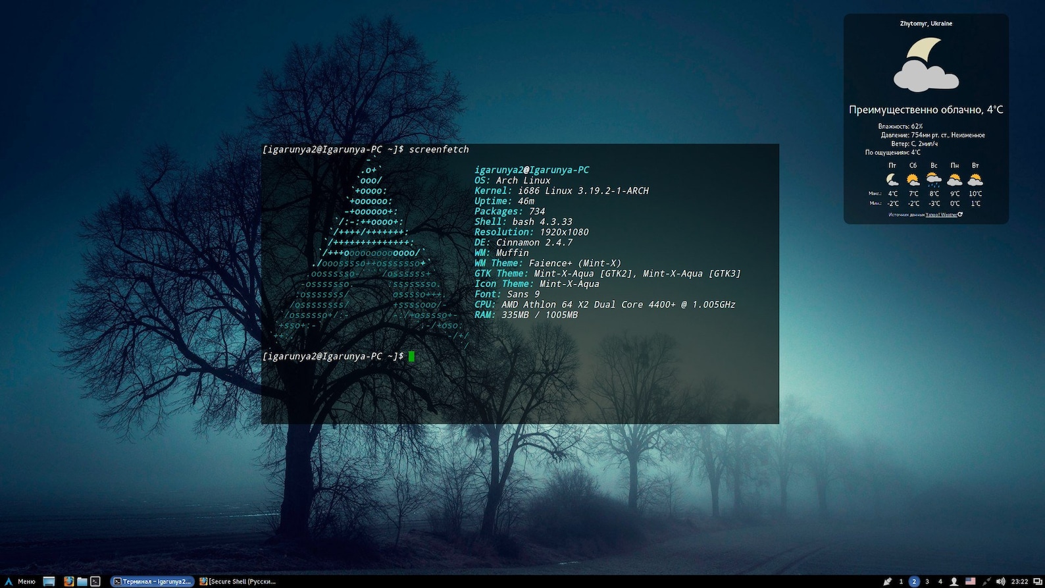Open the file manager folder launcher
The width and height of the screenshot is (1045, 588).
point(82,581)
